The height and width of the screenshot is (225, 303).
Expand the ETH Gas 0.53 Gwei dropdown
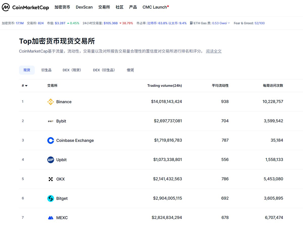pos(221,23)
